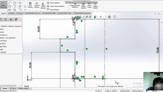163x92 pixels.
Task: Open Quick Snaps dropdown arrow
Action: tap(89, 10)
